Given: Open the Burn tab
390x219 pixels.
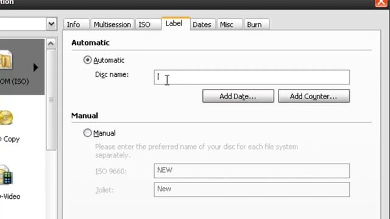Looking at the screenshot, I should coord(257,24).
